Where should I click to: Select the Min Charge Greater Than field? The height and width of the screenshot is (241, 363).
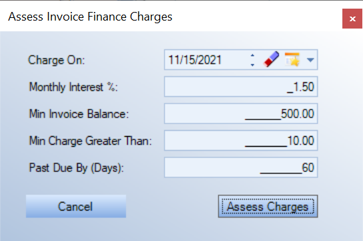[241, 141]
